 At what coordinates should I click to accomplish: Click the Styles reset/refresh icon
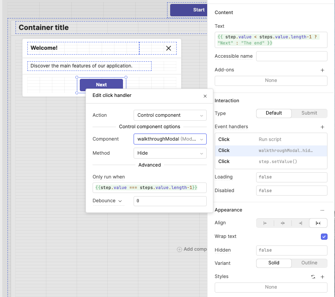point(313,277)
